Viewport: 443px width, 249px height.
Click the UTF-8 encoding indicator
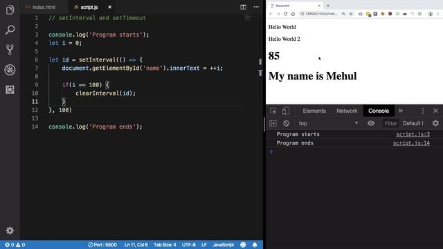coord(189,245)
